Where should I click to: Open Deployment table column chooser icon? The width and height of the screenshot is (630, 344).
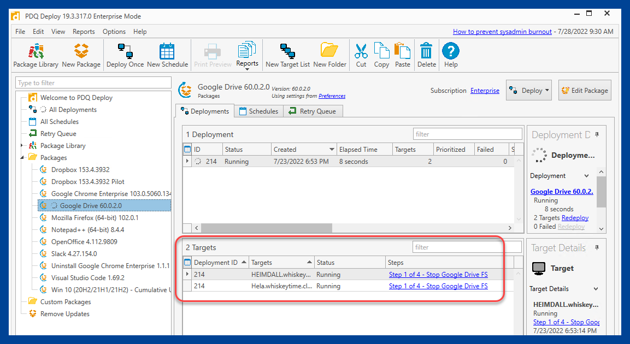187,149
